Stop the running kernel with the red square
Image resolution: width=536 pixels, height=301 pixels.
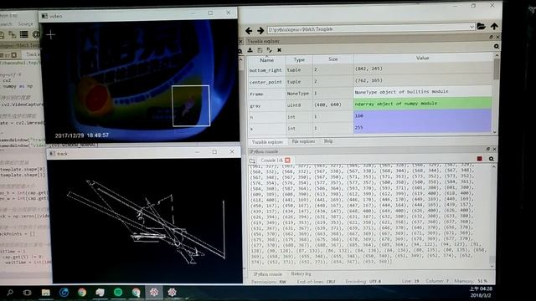click(x=480, y=159)
